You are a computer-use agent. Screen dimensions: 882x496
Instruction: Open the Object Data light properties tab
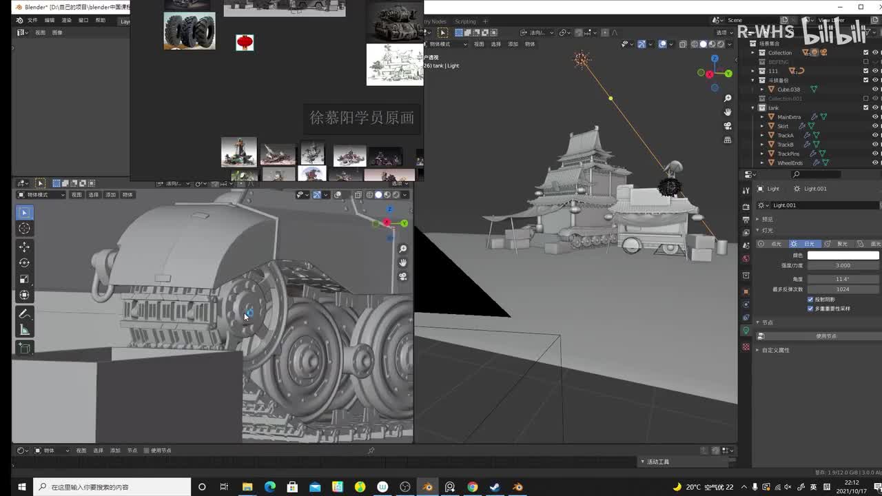[x=746, y=331]
